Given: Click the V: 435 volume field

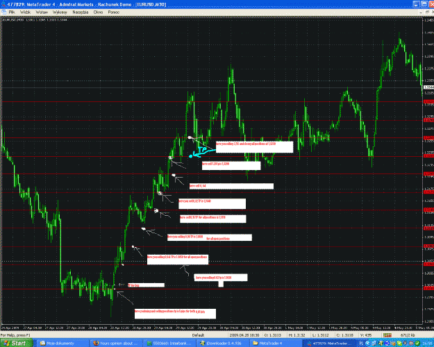Looking at the screenshot, I should (366, 335).
